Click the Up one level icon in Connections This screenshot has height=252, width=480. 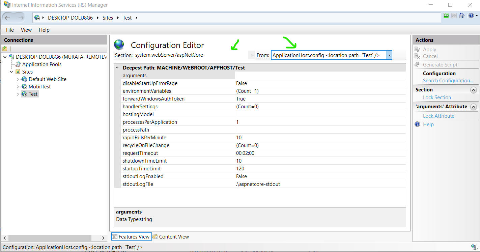[5, 49]
